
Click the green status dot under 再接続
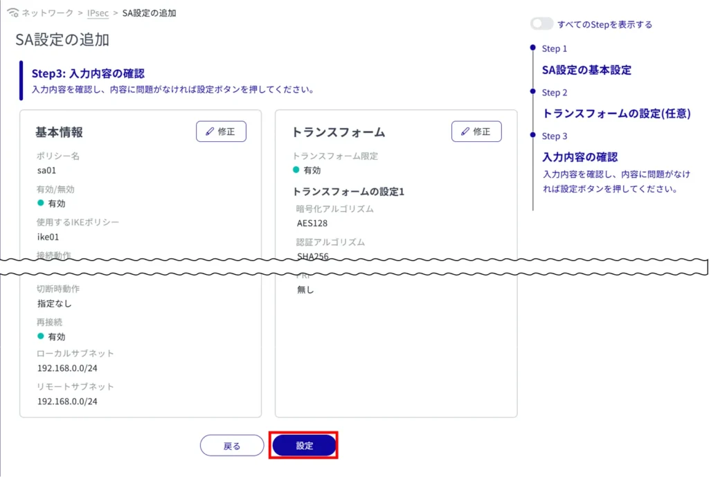click(x=41, y=336)
